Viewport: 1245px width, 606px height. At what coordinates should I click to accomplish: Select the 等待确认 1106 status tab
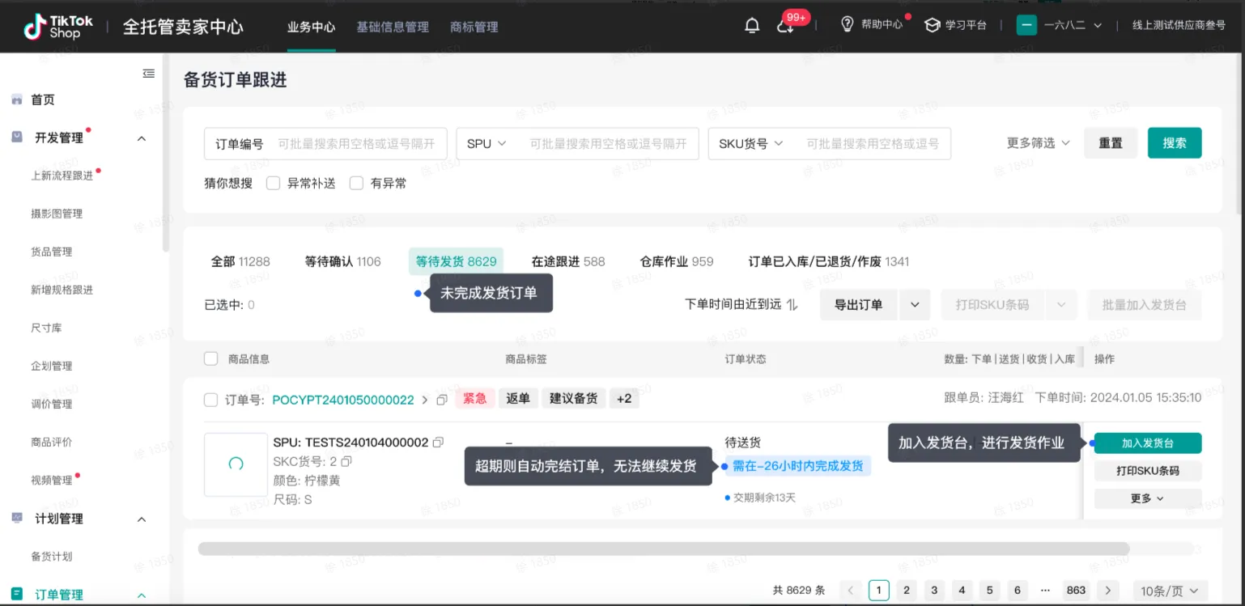342,261
